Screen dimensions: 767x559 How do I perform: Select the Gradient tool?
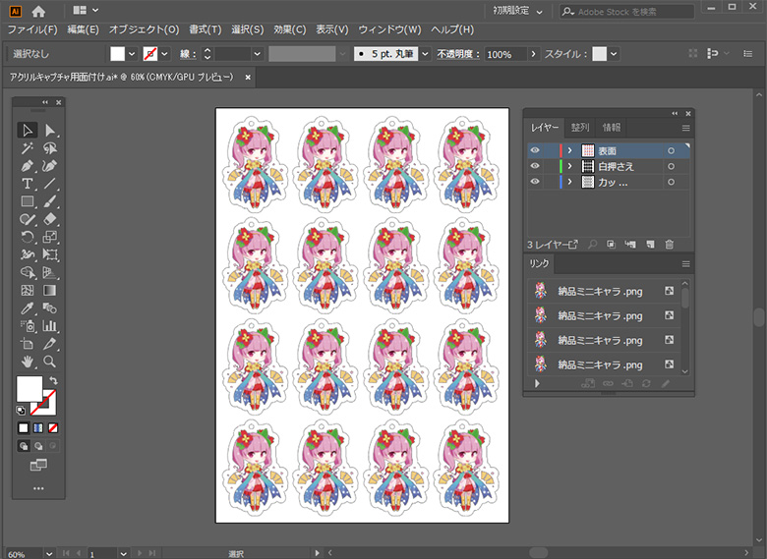click(49, 290)
